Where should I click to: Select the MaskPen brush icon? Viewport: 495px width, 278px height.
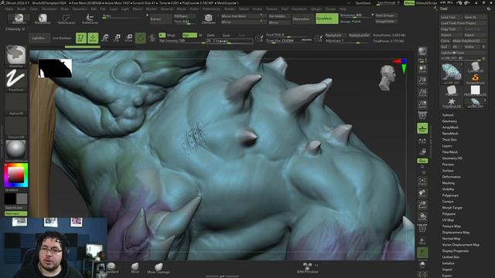[19, 19]
